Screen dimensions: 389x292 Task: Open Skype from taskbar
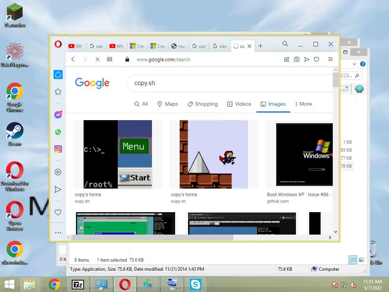coord(196,284)
